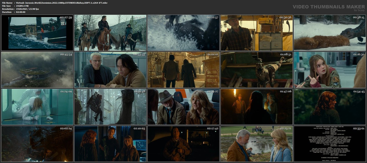367x163 pixels.
Task: Select the dinosaur thumbnail at 02:02:24
Action: pos(37,144)
